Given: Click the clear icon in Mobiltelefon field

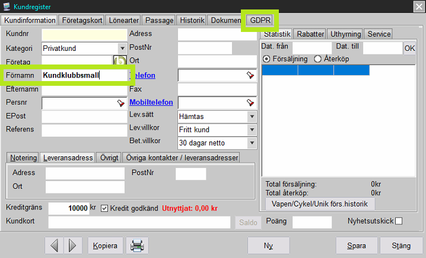Looking at the screenshot, I should (250, 103).
